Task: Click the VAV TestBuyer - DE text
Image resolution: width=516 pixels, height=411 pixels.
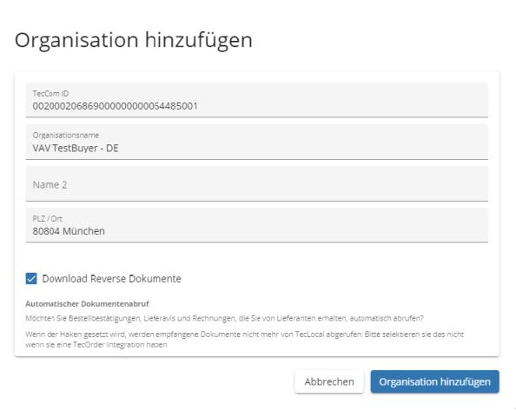Action: [76, 149]
